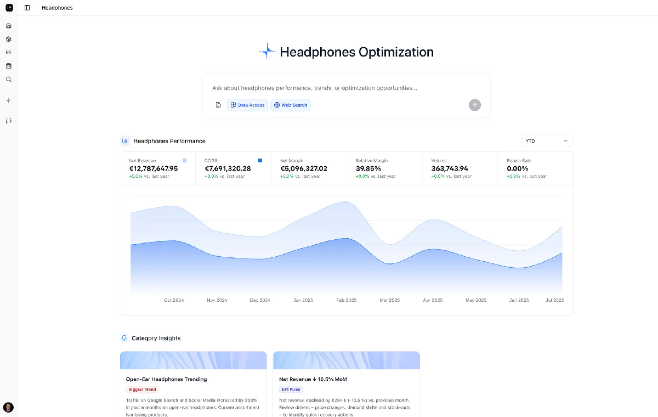Click the user avatar at the sidebar bottom
The width and height of the screenshot is (658, 417).
click(x=8, y=407)
